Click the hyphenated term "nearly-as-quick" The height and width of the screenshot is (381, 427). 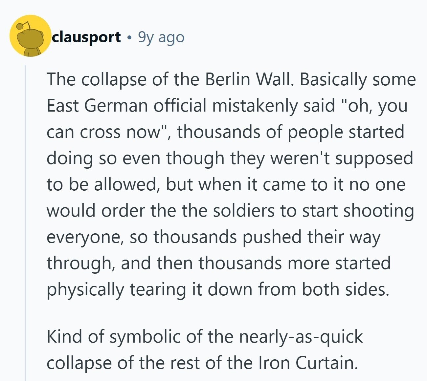[x=301, y=337]
